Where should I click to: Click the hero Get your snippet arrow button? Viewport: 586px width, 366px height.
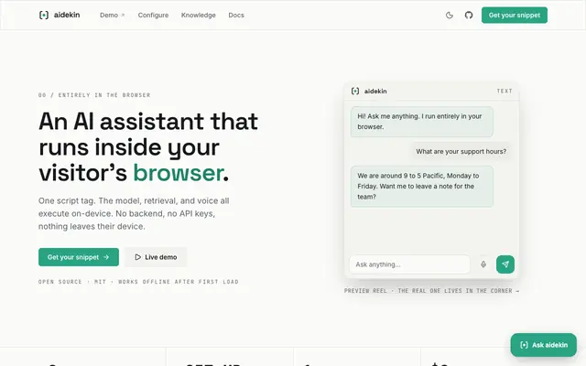click(x=79, y=257)
